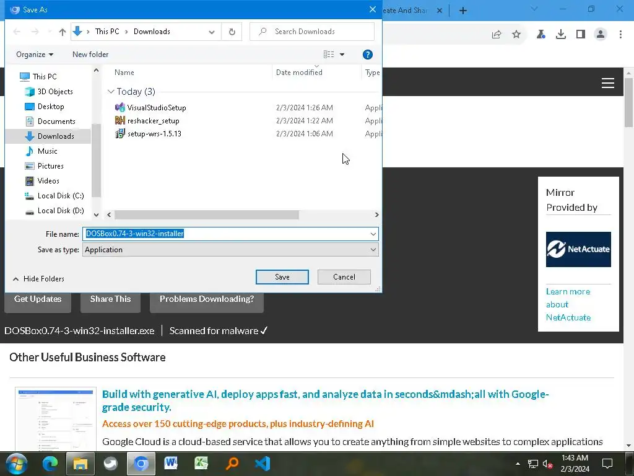Click the Save button
634x476 pixels.
[282, 277]
